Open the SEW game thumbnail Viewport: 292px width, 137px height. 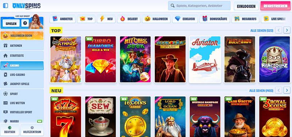click(101, 117)
